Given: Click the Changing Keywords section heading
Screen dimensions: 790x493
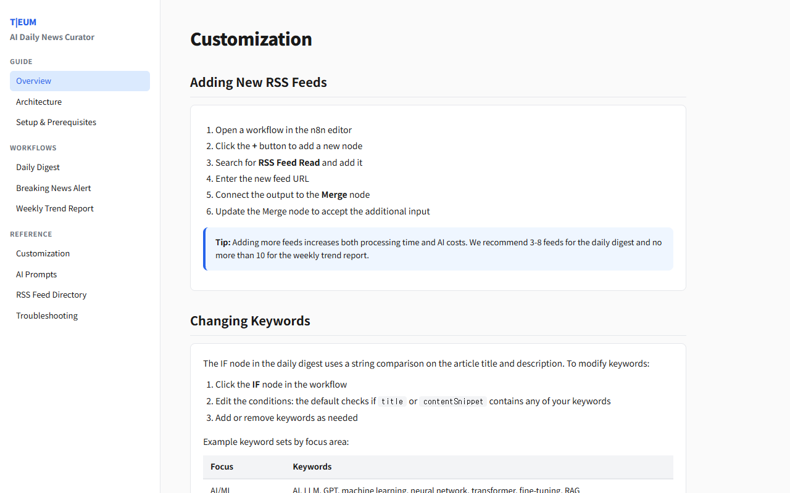Looking at the screenshot, I should 250,321.
